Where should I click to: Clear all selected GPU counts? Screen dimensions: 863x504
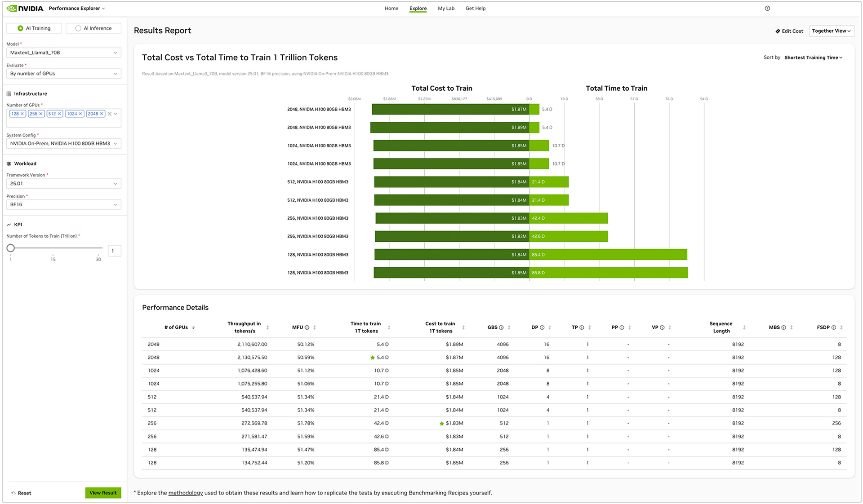tap(109, 114)
